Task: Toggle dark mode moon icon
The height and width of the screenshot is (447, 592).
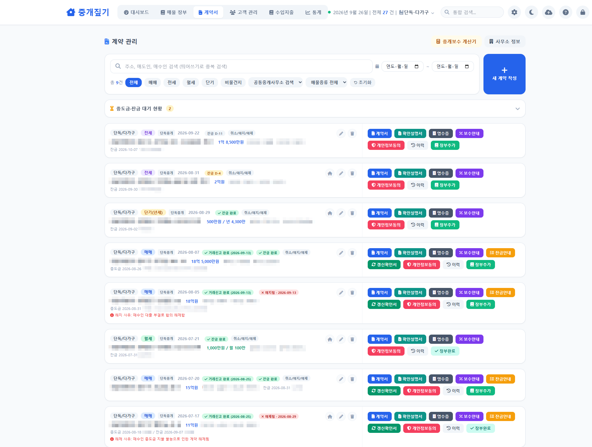Action: (x=531, y=12)
